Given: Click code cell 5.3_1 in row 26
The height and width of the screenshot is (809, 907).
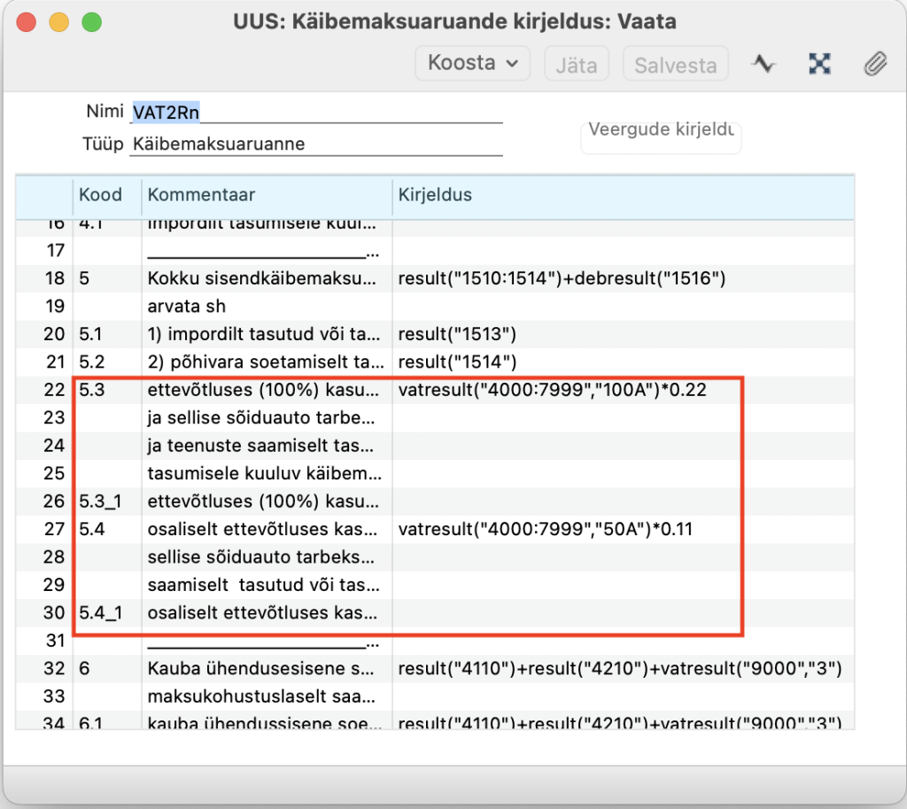Looking at the screenshot, I should pyautogui.click(x=101, y=502).
